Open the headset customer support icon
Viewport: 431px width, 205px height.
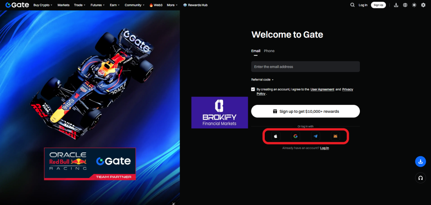click(420, 178)
